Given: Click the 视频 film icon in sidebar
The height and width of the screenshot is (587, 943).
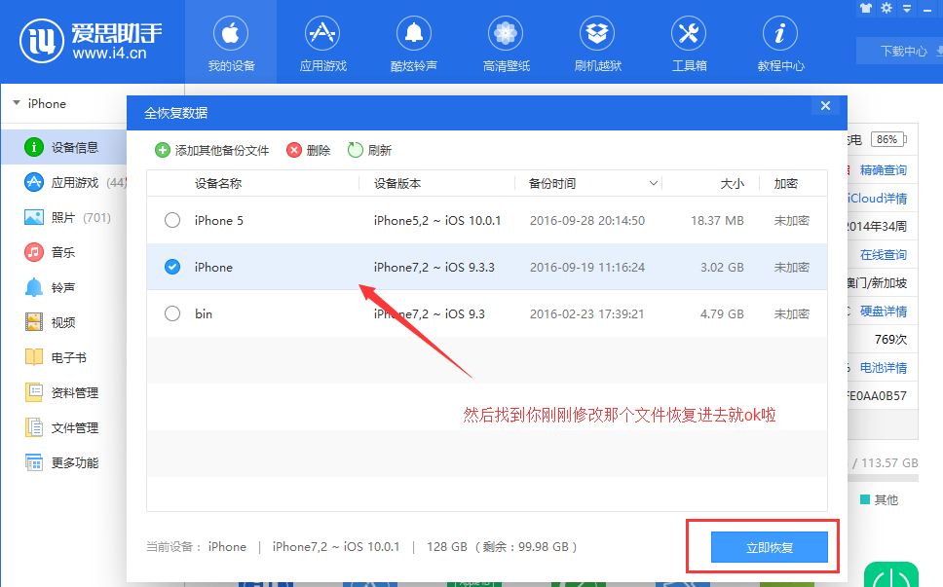Looking at the screenshot, I should point(34,322).
